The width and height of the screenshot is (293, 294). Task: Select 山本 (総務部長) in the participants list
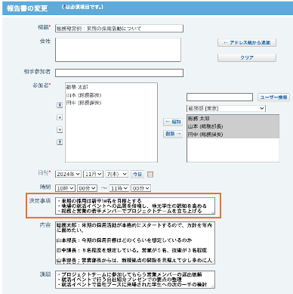(111, 95)
